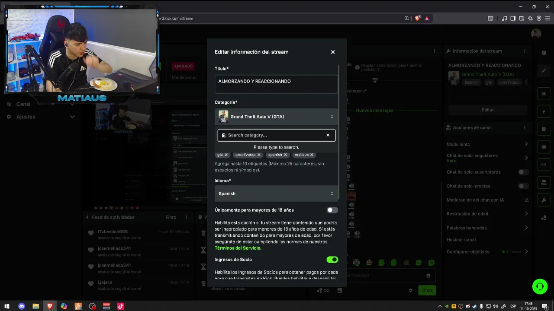The image size is (554, 311).
Task: Click the Multistream tab
Action: pos(184,78)
